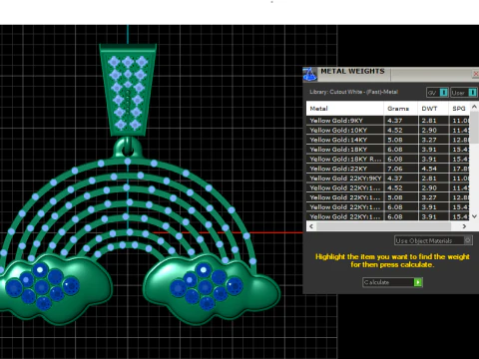
Task: Select the Yellow Gold:10KY row
Action: click(388, 130)
